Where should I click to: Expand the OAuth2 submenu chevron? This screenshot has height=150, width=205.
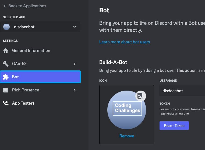click(75, 64)
